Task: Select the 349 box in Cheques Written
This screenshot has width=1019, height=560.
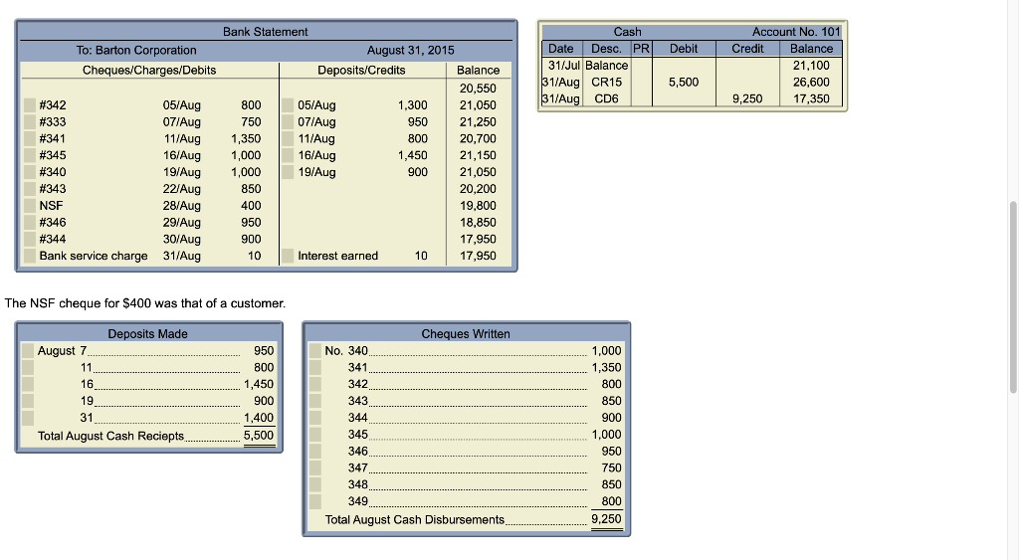Action: 315,501
